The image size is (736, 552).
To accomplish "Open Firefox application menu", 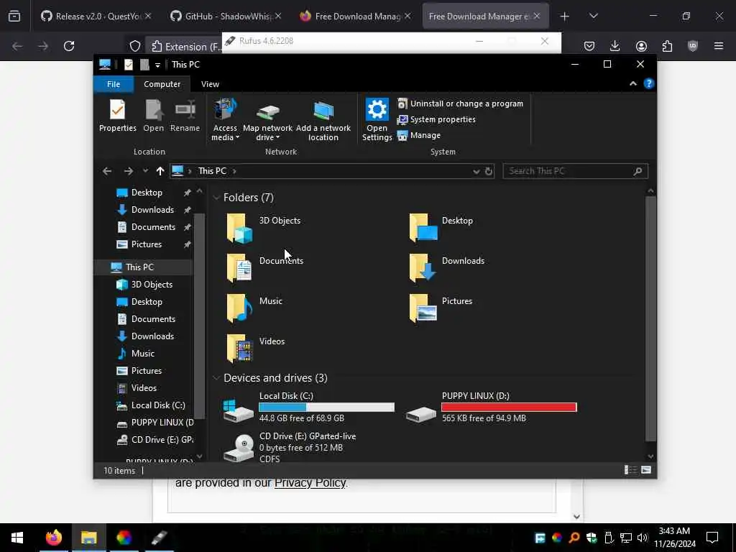I will point(719,46).
